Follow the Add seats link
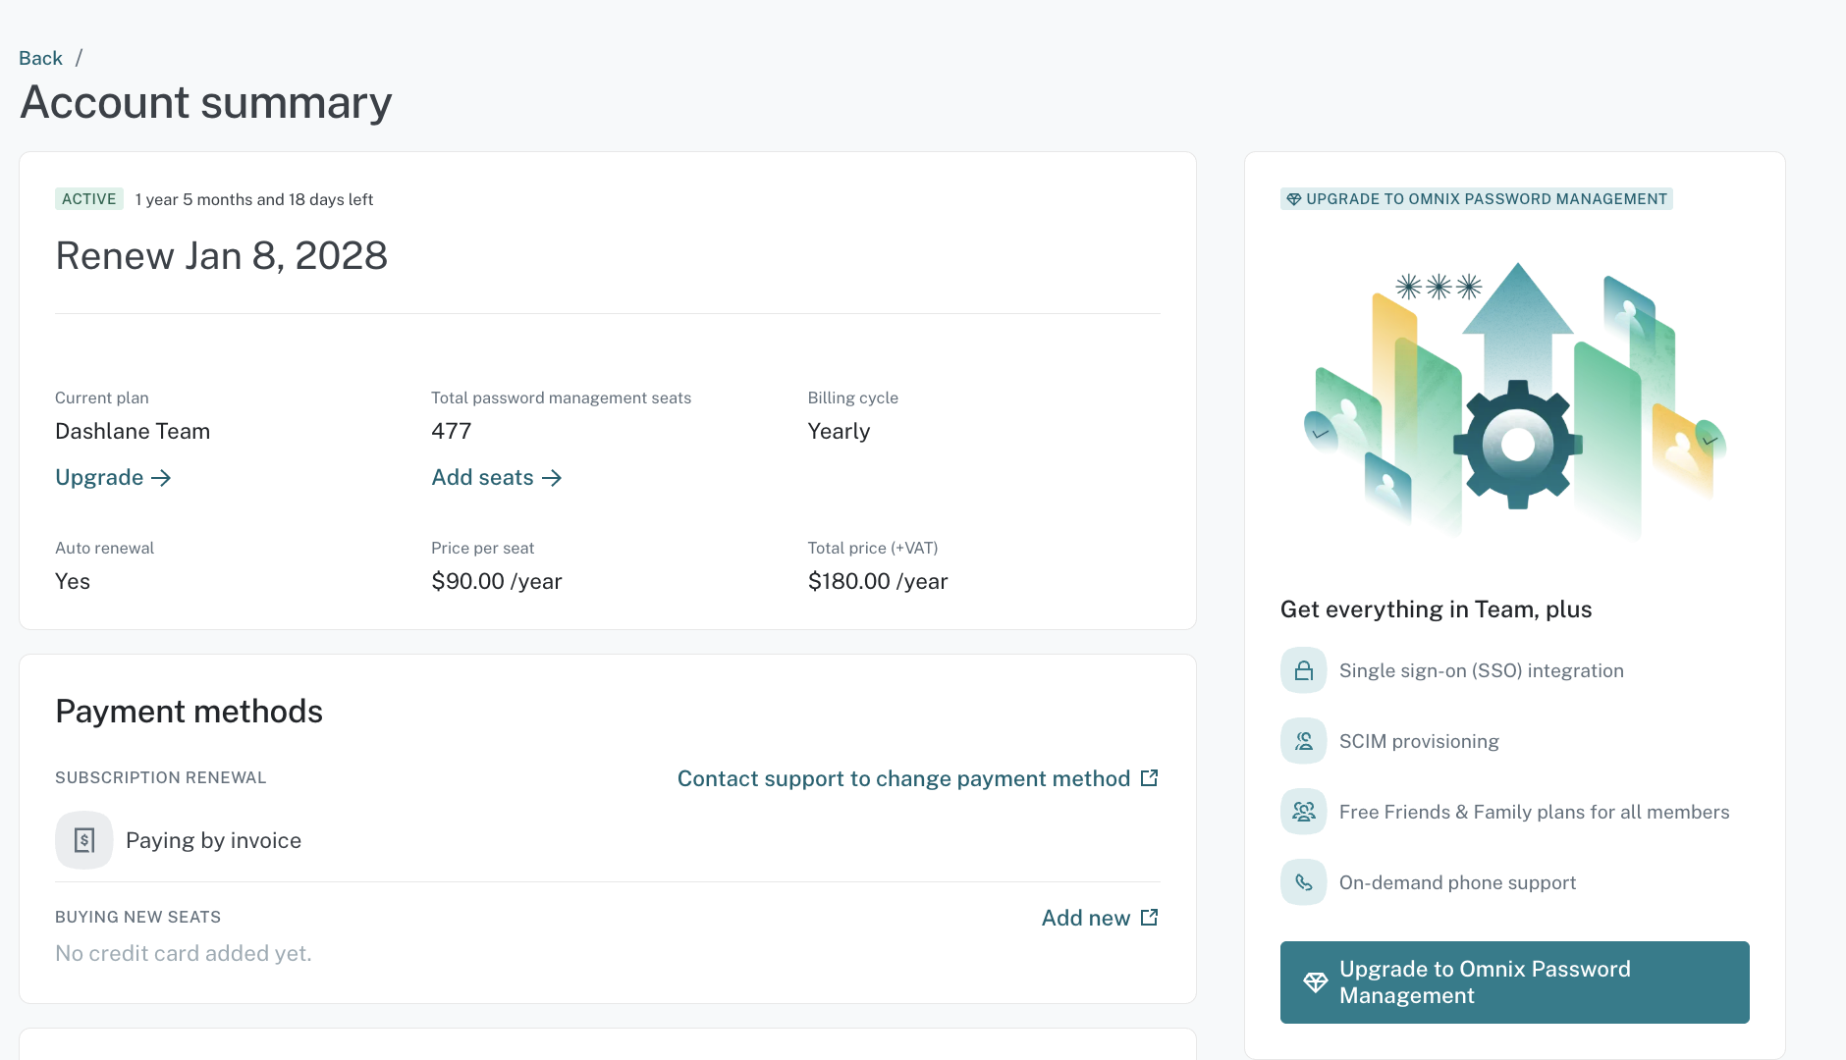The image size is (1846, 1060). pyautogui.click(x=496, y=477)
